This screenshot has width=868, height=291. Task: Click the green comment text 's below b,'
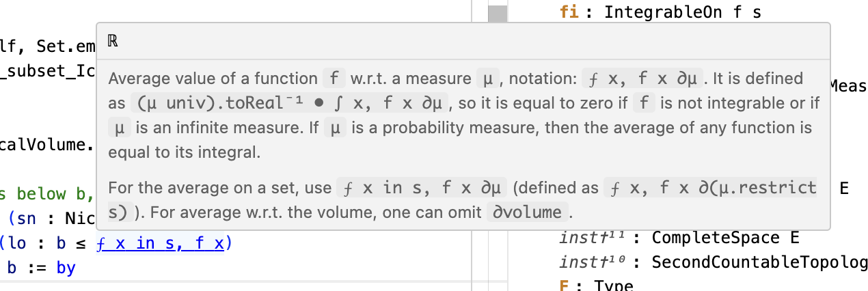point(47,193)
